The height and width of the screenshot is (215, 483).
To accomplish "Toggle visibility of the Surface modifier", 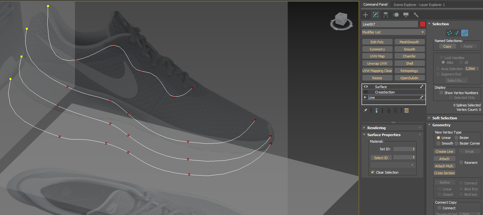I will pos(365,87).
